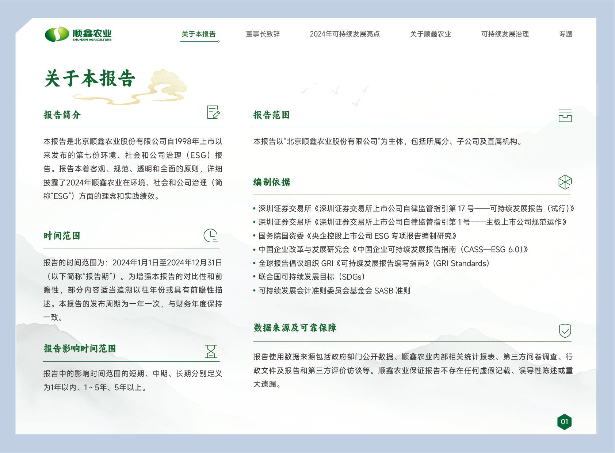Open 2024年可持续发展亮点 tab
The image size is (615, 453).
345,34
